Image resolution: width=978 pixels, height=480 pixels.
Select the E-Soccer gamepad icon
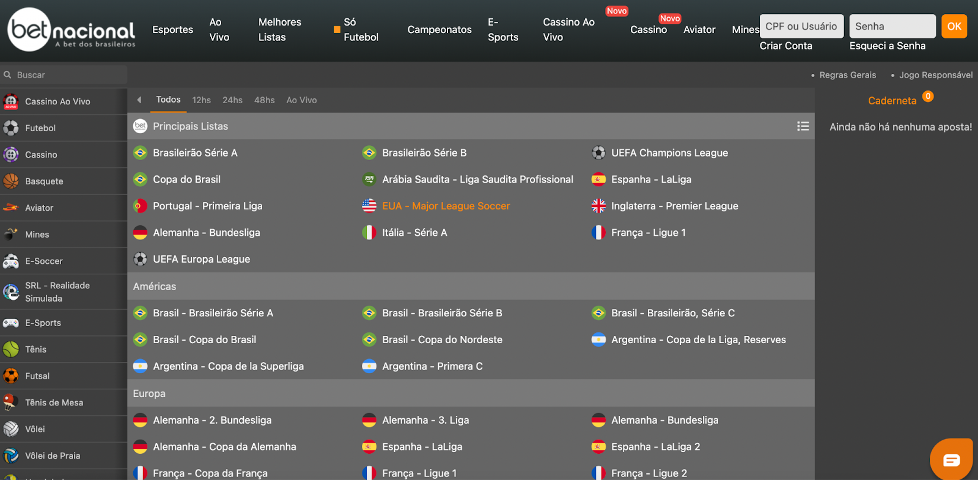pos(11,261)
